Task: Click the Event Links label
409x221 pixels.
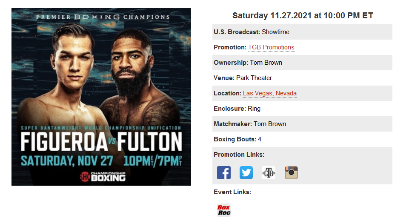Action: click(232, 192)
